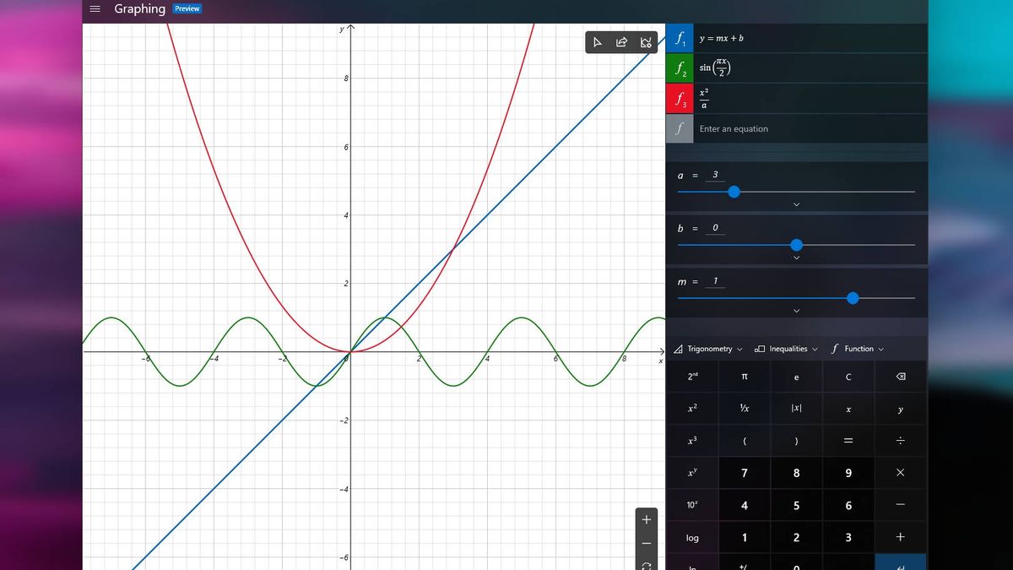
Task: Open the Inequalities dropdown
Action: (x=786, y=349)
